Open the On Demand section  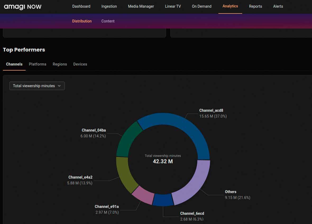201,6
